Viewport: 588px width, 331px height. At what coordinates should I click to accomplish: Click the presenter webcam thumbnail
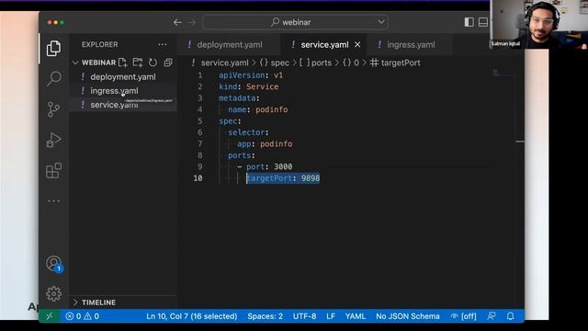538,25
